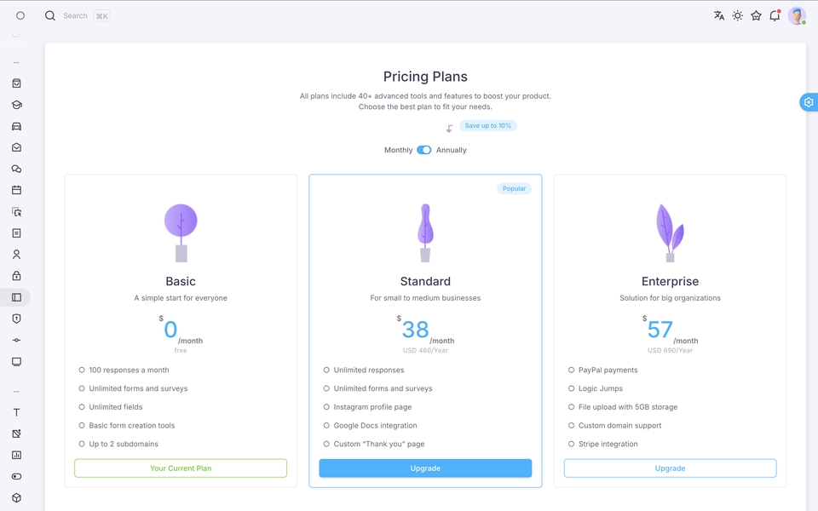Image resolution: width=818 pixels, height=511 pixels.
Task: Switch theme with the sun icon
Action: 737,15
